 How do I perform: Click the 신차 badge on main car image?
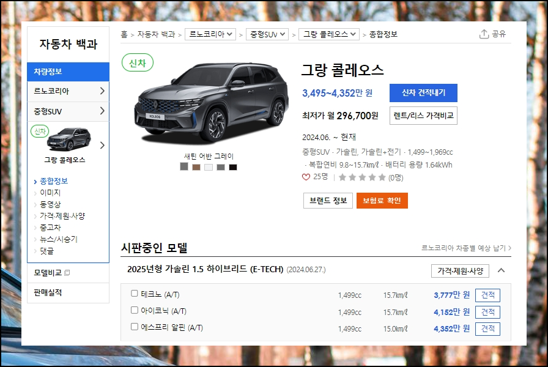(x=138, y=63)
